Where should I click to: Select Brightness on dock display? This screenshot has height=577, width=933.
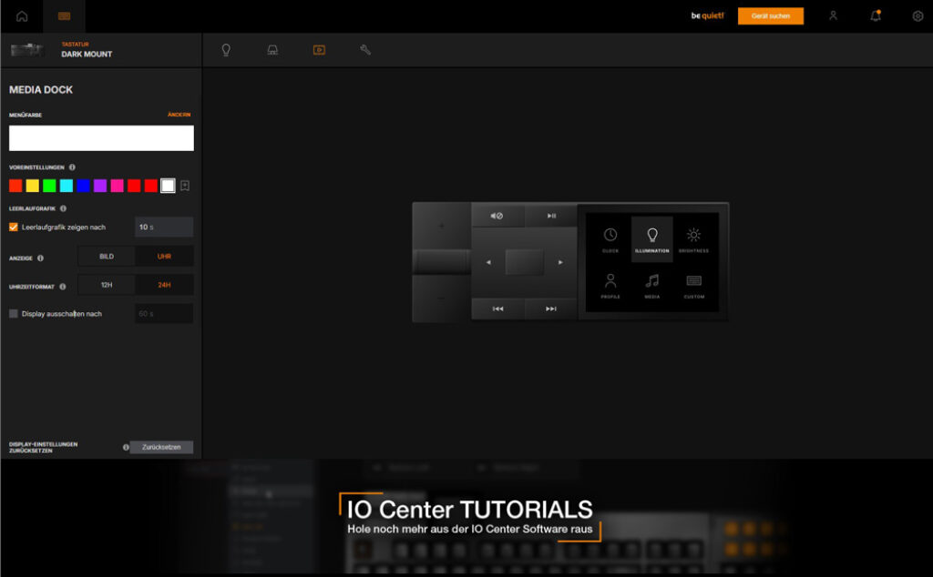(x=693, y=239)
